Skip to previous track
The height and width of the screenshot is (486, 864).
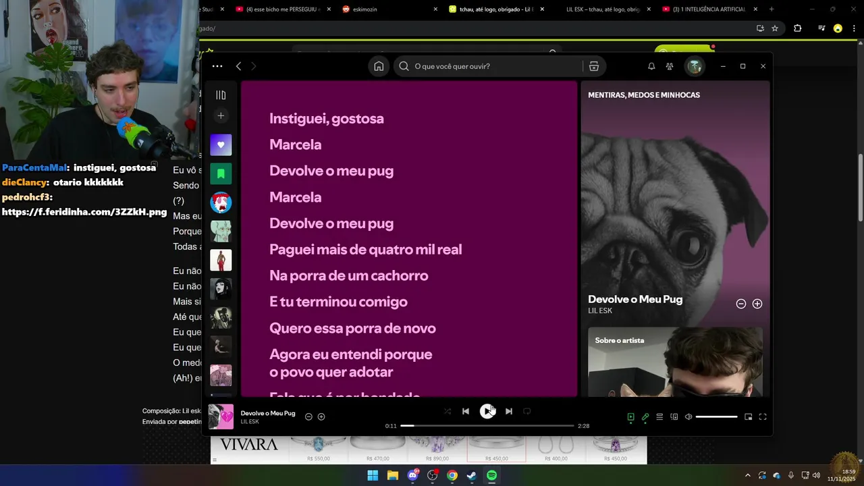[466, 411]
